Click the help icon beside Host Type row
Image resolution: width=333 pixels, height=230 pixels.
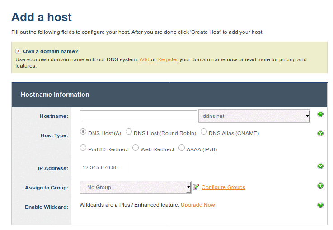click(x=320, y=134)
